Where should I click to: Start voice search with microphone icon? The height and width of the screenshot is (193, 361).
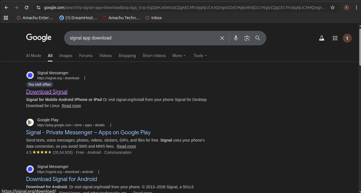pyautogui.click(x=236, y=38)
